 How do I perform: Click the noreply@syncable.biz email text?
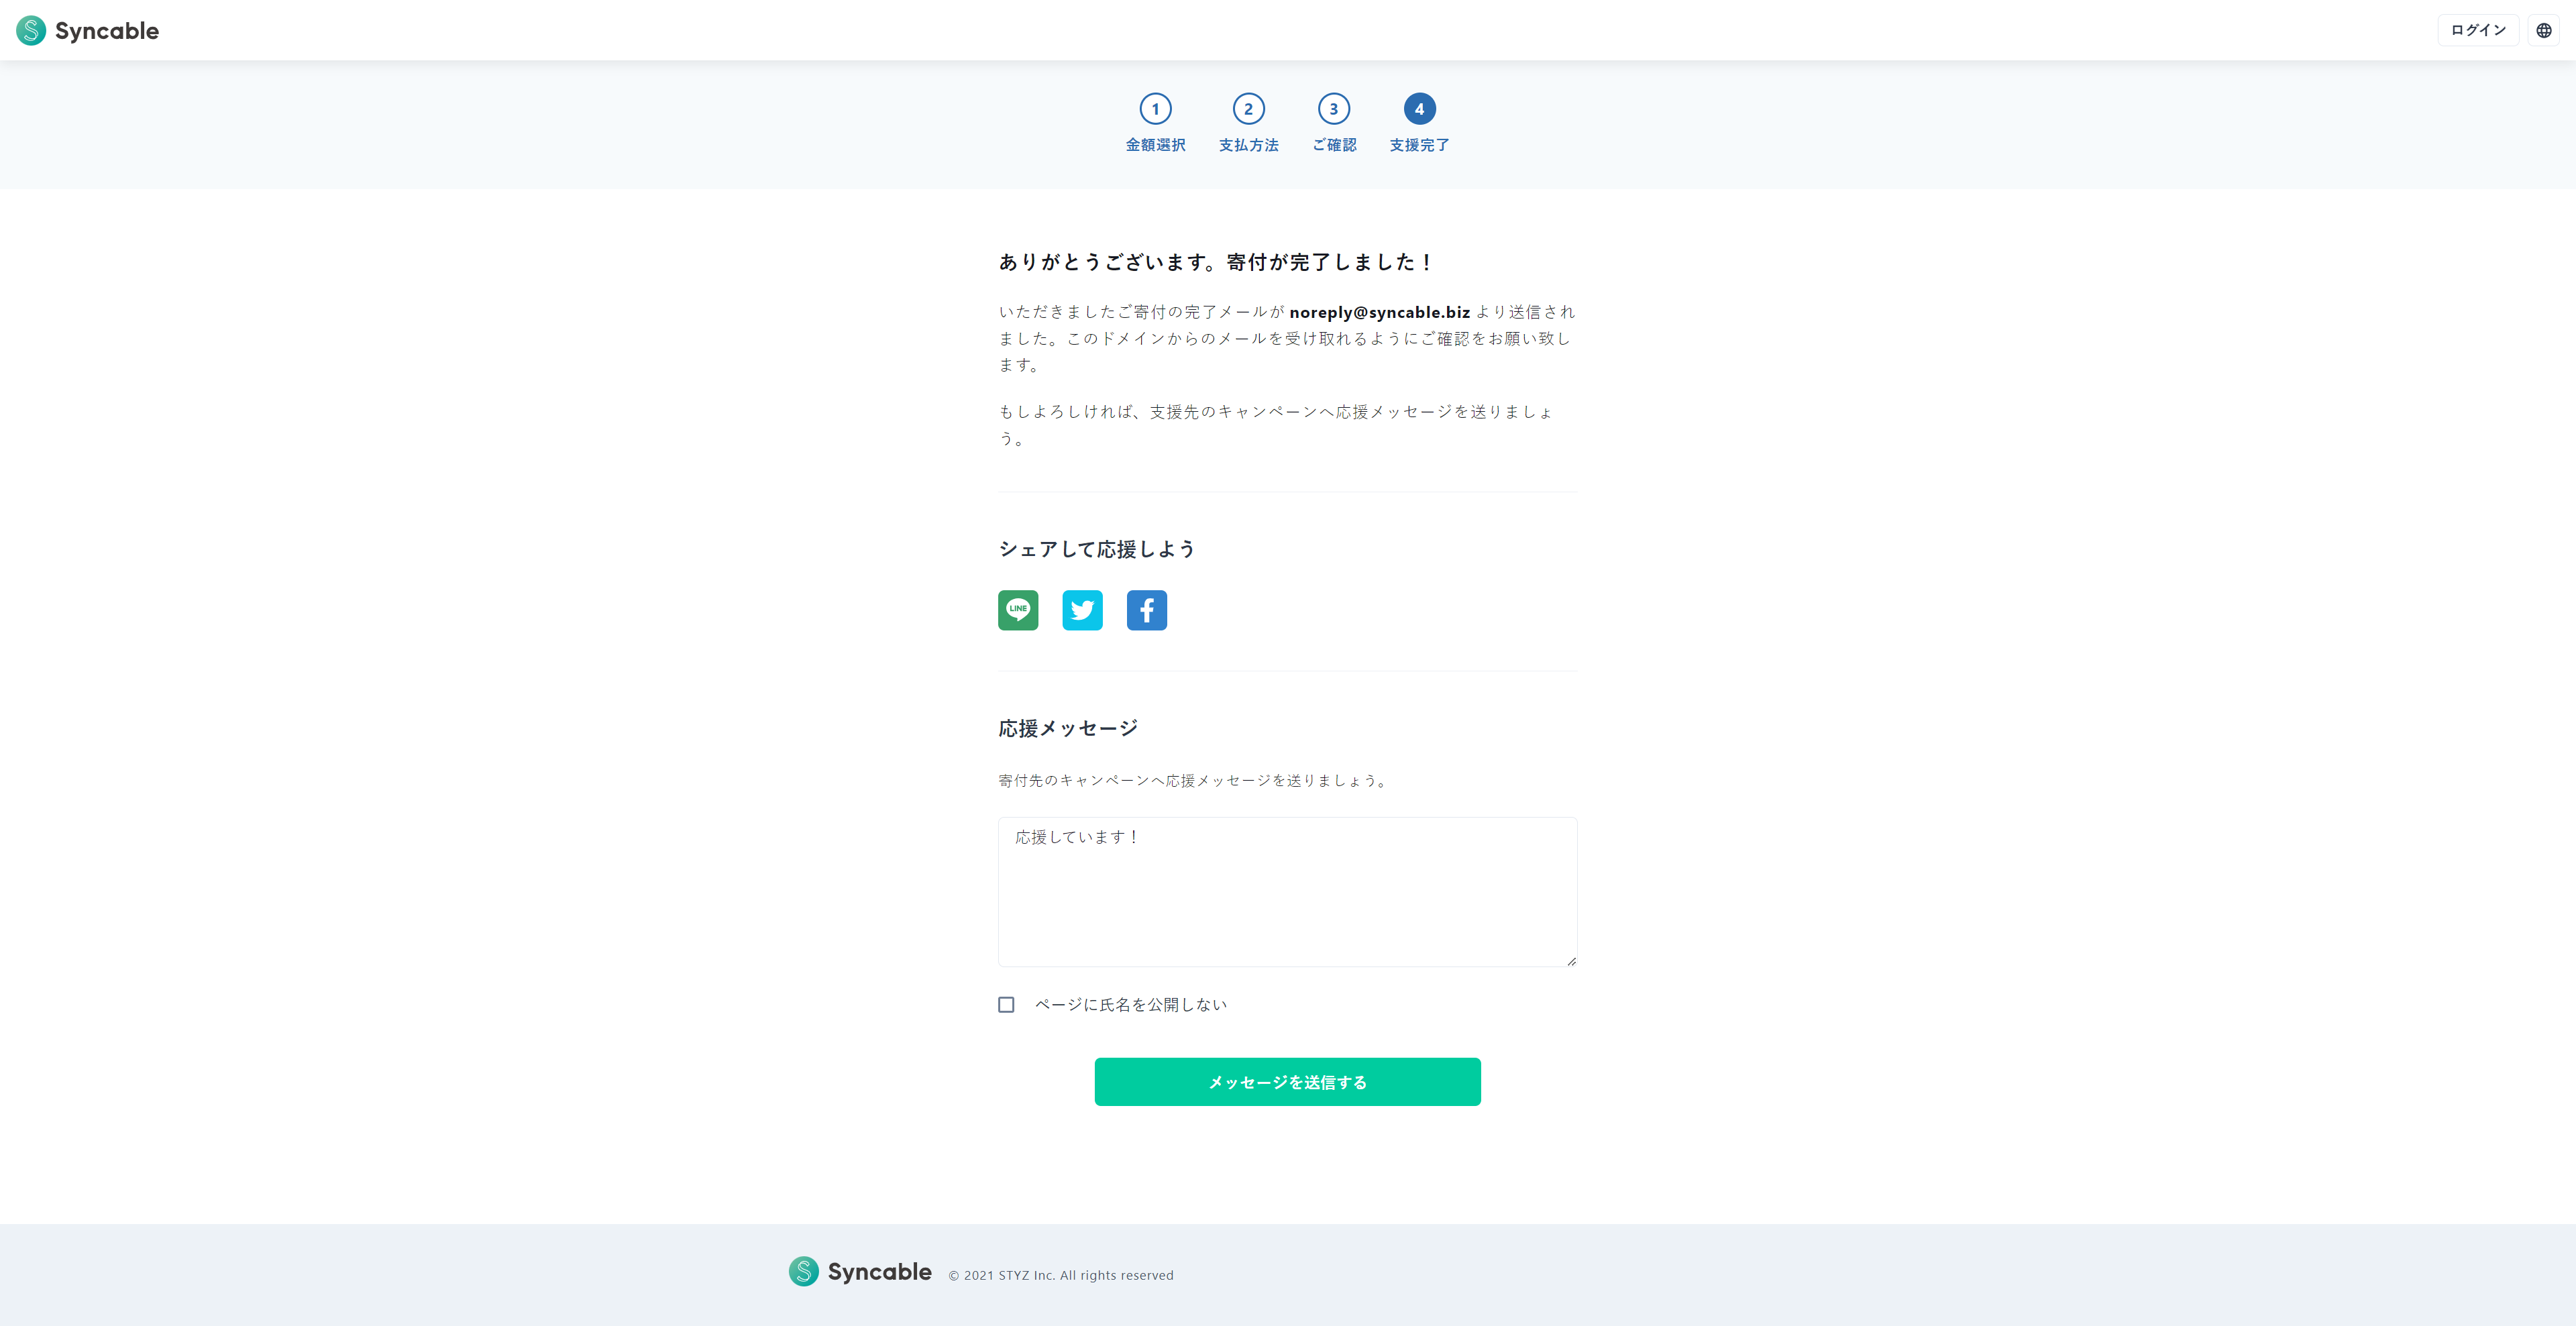tap(1380, 312)
